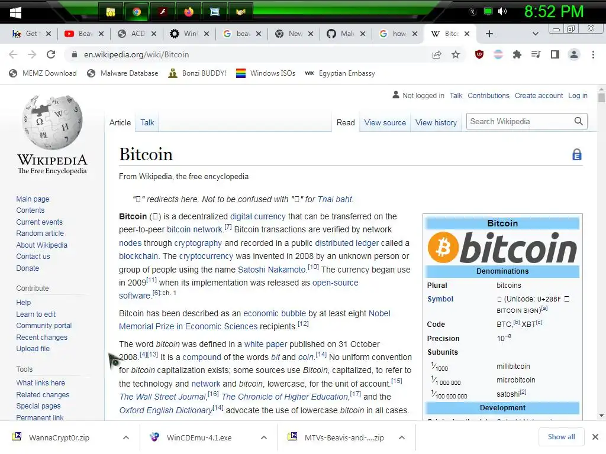Click the Wikipedia search magnifier

578,121
